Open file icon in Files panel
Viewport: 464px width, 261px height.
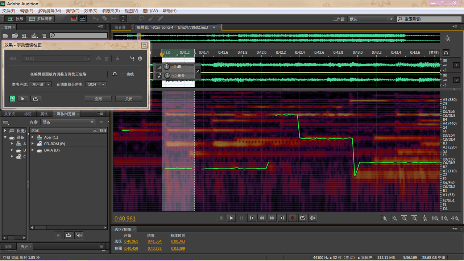(x=5, y=36)
